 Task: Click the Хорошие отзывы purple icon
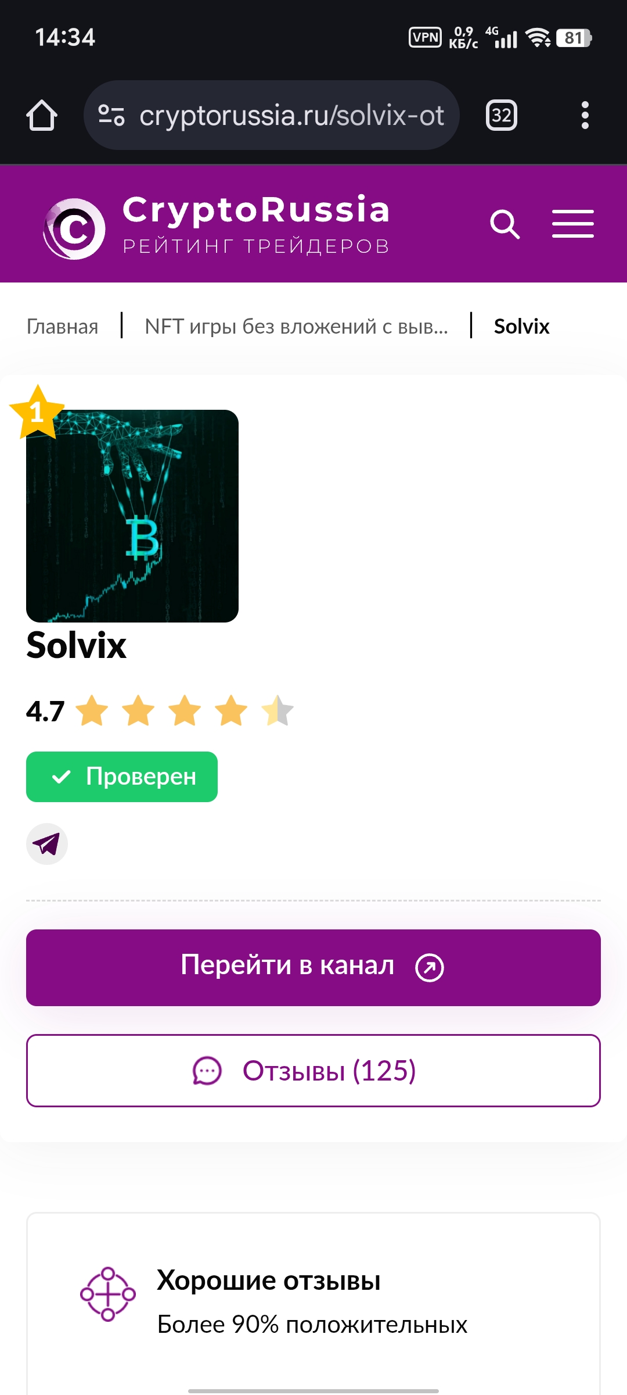coord(108,1294)
